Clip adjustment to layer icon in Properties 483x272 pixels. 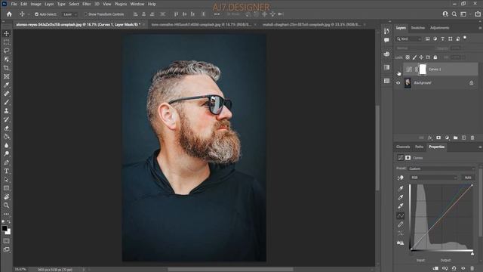coord(435,269)
